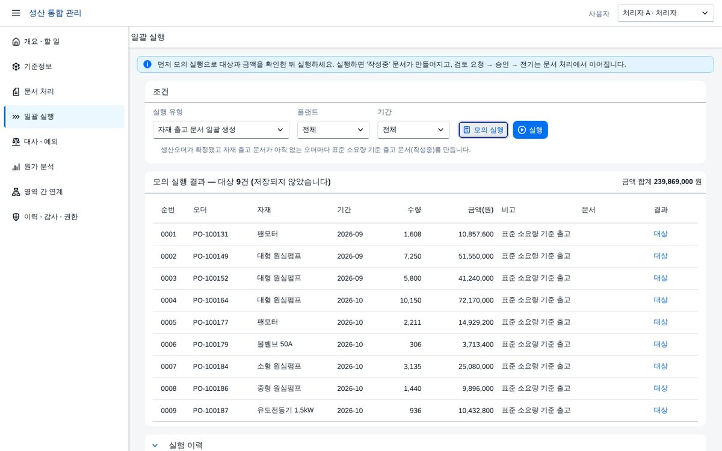Click 대상 result for PO-100164
Image resolution: width=722 pixels, height=451 pixels.
tap(661, 300)
